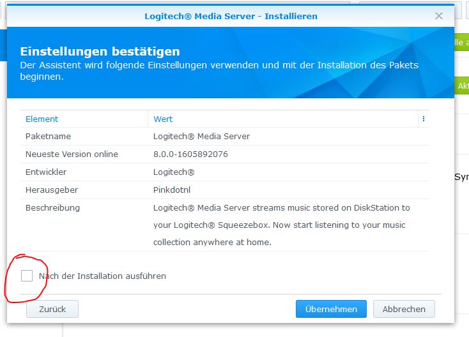Click the Abbrechen button
The width and height of the screenshot is (469, 337).
(404, 309)
